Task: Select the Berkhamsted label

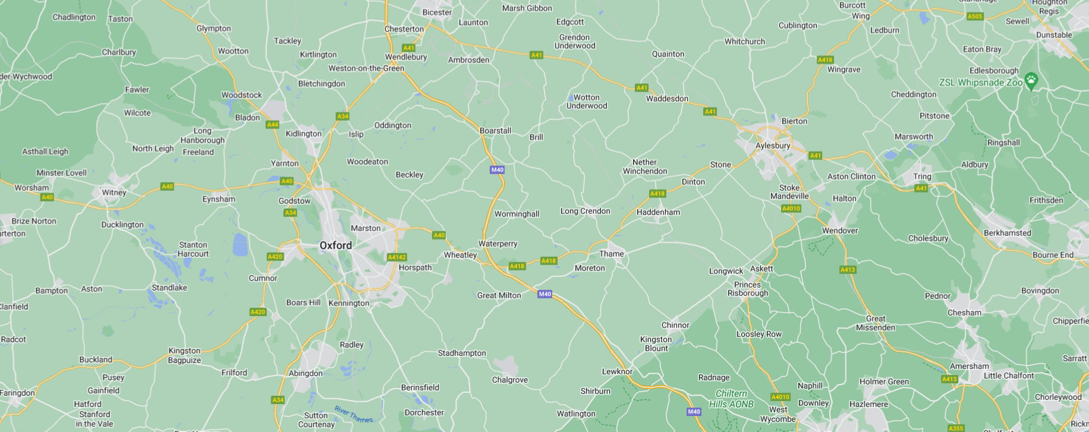Action: point(1008,233)
